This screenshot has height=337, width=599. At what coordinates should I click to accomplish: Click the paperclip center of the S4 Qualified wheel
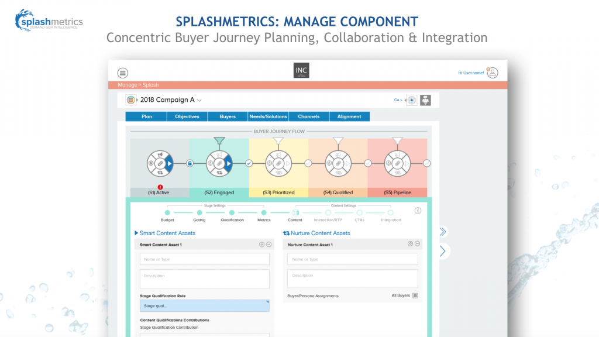338,164
